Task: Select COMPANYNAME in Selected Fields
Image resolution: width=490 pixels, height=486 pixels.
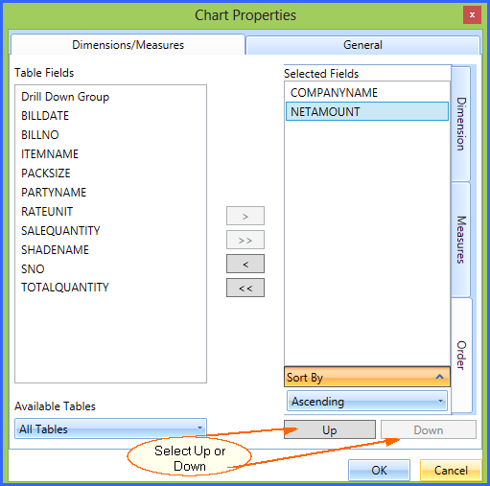Action: coord(367,93)
